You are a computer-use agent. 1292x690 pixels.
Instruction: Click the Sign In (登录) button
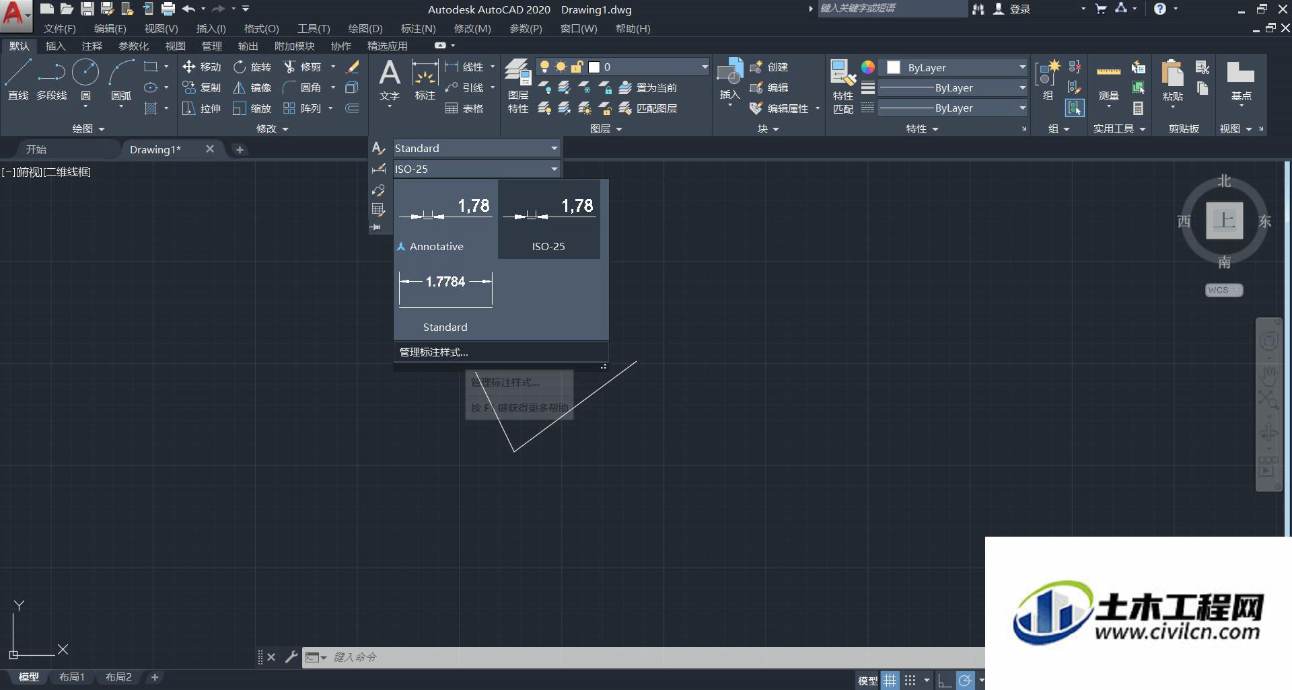point(1012,9)
